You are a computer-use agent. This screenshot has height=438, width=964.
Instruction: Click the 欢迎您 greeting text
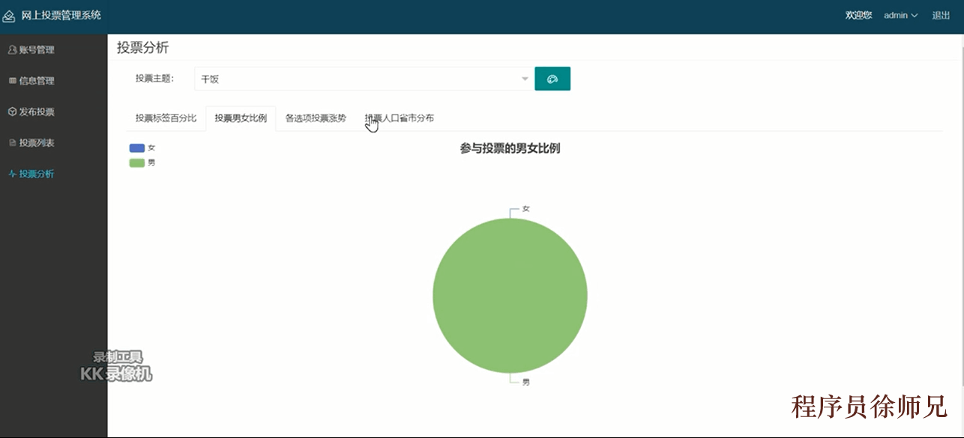pos(858,16)
